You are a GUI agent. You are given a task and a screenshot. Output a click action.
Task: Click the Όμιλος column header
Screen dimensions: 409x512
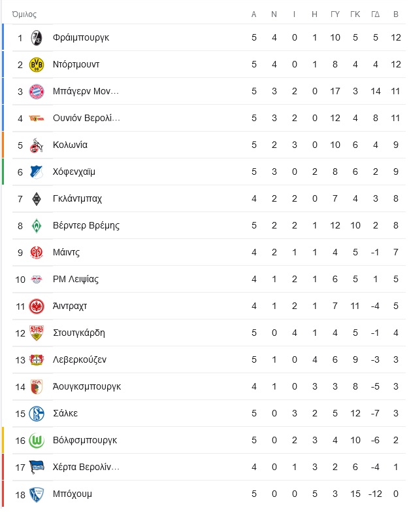24,14
